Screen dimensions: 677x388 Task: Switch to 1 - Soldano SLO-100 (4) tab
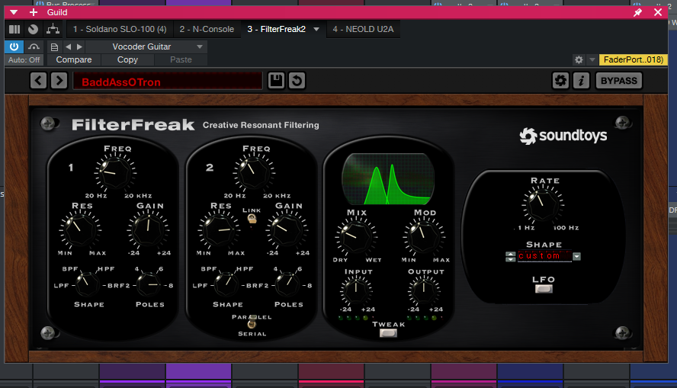click(x=120, y=30)
